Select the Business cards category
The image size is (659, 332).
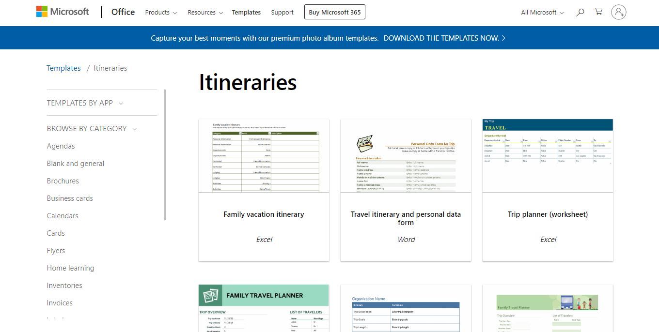(x=70, y=198)
